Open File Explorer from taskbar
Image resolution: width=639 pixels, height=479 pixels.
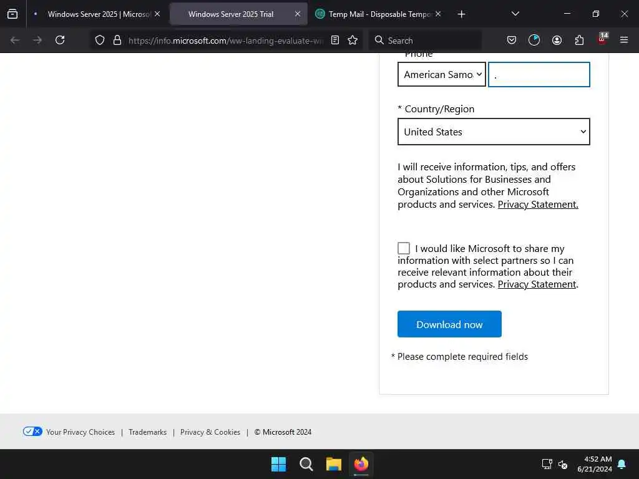[x=334, y=464]
